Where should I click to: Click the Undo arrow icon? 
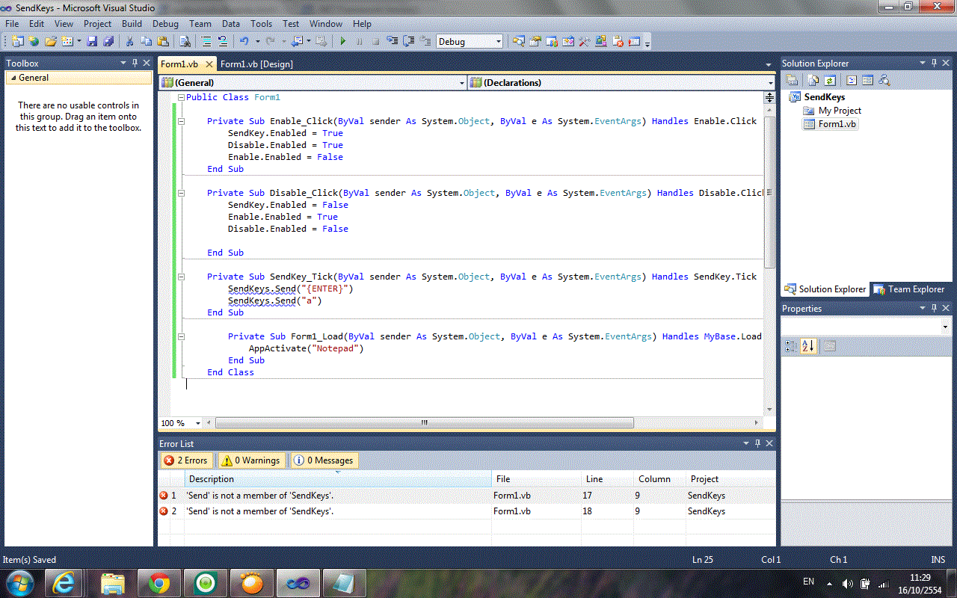coord(244,42)
